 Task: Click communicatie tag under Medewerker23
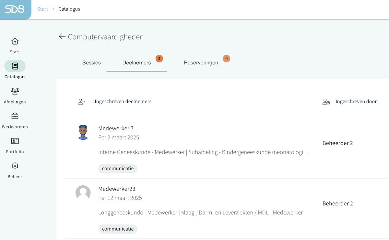tap(118, 229)
